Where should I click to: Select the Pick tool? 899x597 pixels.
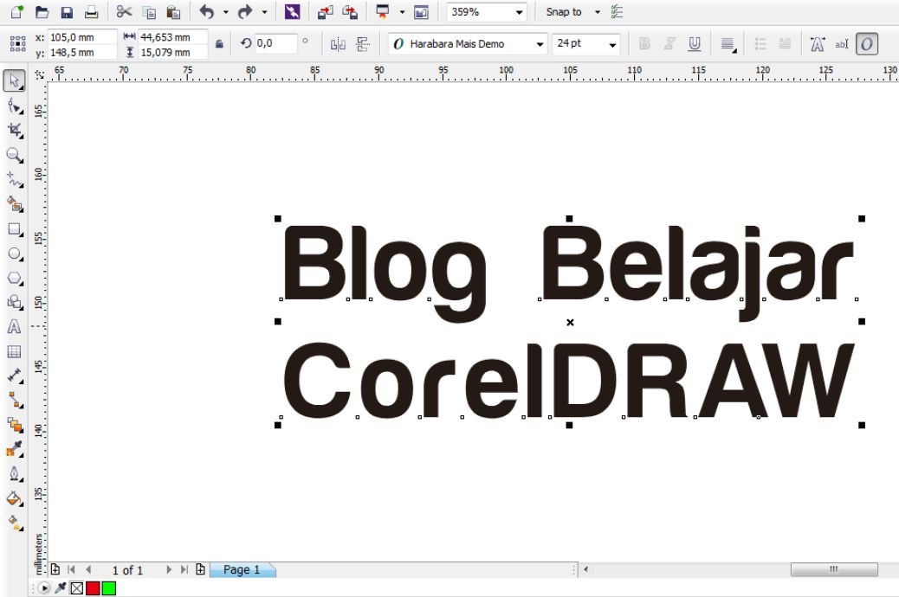click(x=12, y=79)
